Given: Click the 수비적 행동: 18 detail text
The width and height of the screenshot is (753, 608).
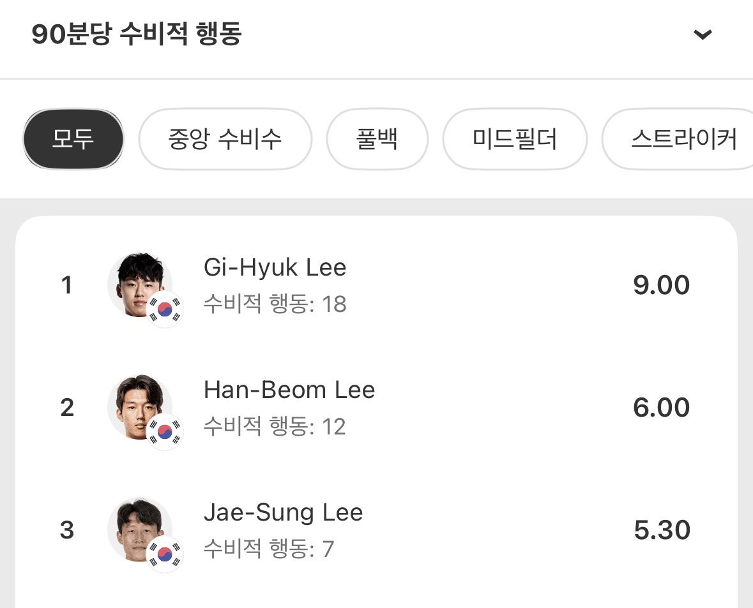Looking at the screenshot, I should click(275, 304).
